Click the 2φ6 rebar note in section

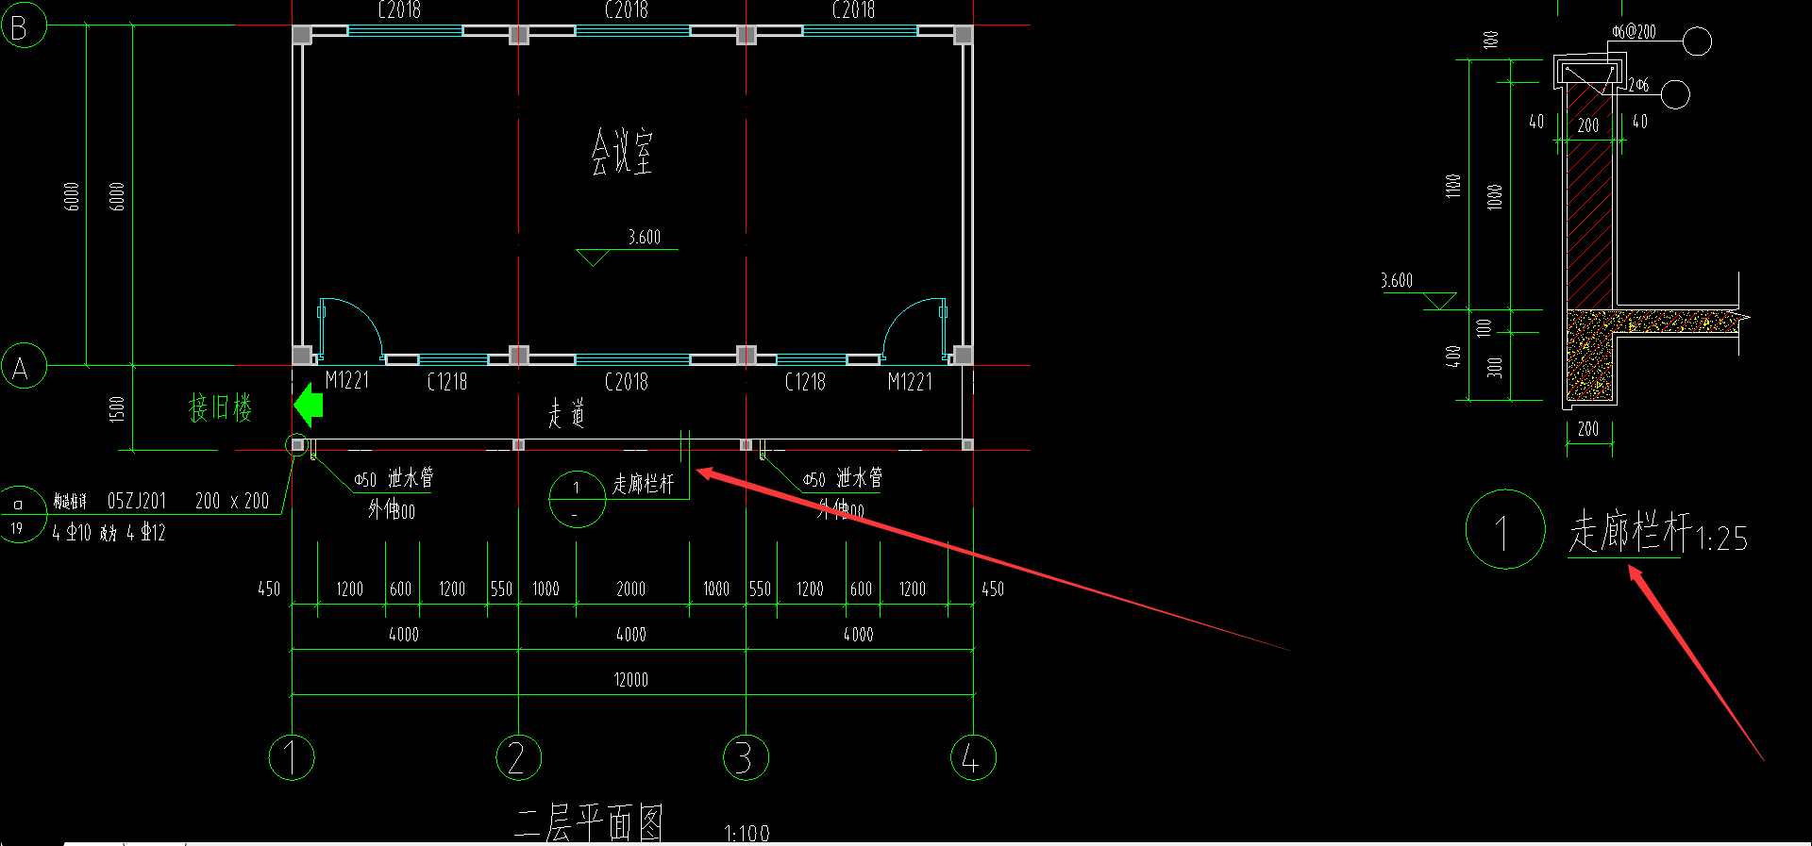1638,85
